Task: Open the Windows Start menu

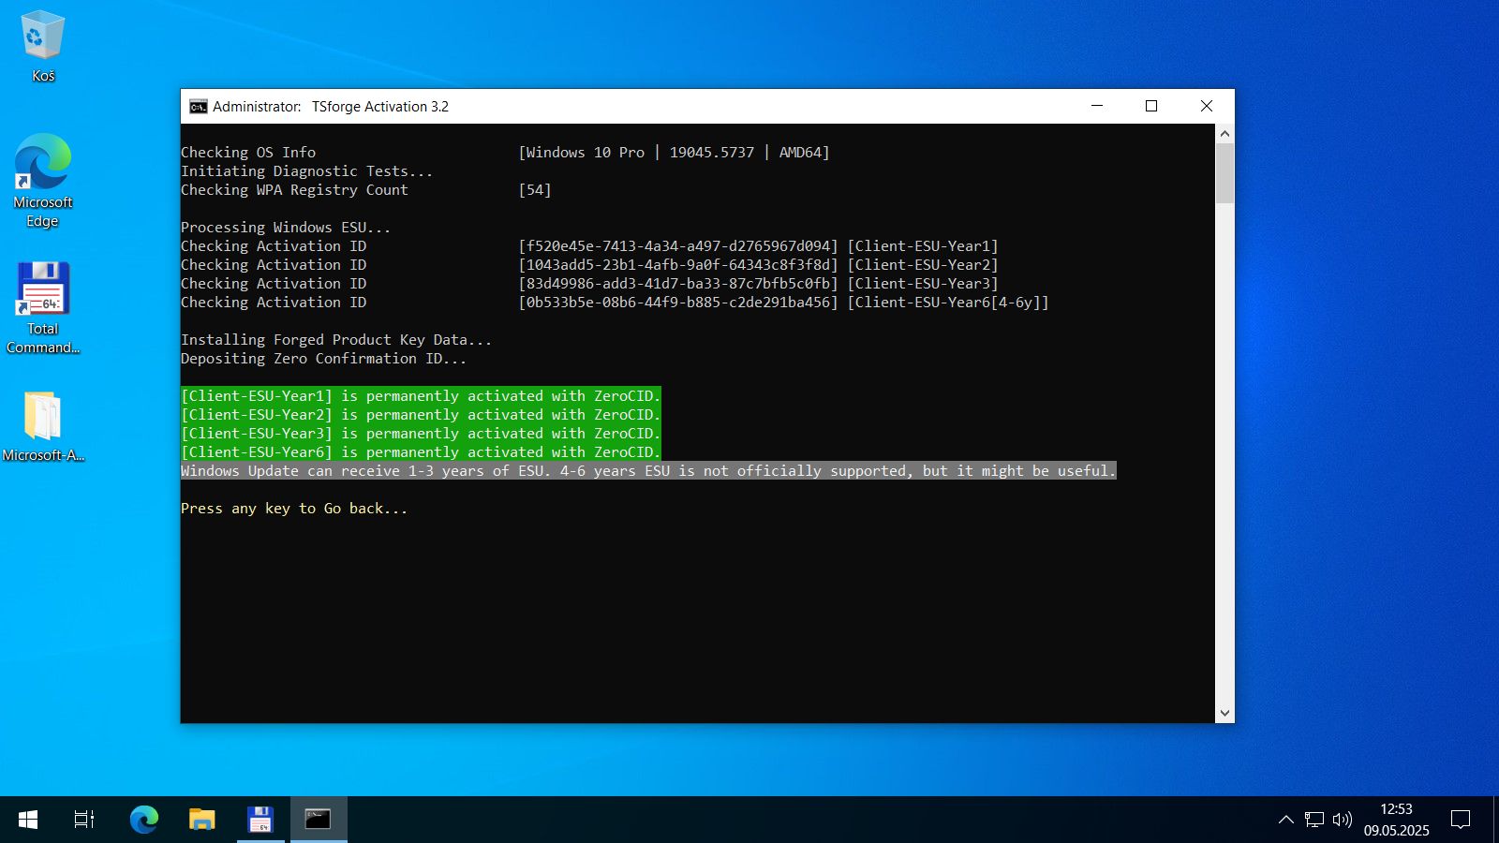Action: (x=28, y=820)
